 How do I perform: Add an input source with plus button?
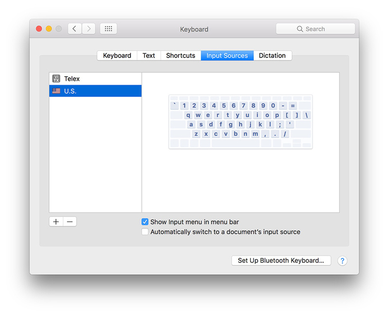56,222
